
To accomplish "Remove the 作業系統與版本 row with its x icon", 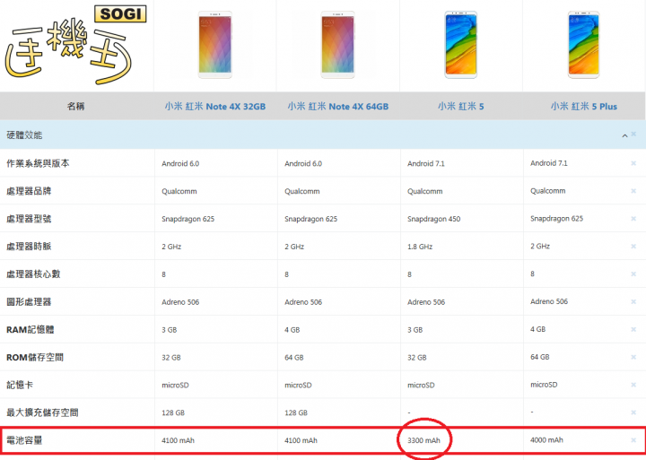I will 633,163.
